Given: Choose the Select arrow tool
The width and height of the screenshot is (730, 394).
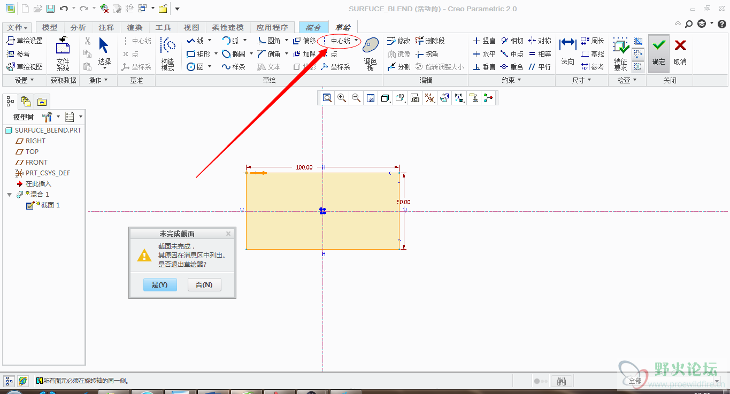Looking at the screenshot, I should point(104,53).
